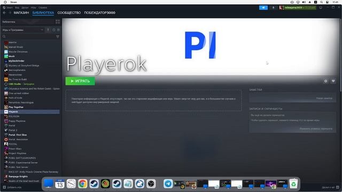
Task: Open the Справка menu
Action: pos(43,7)
